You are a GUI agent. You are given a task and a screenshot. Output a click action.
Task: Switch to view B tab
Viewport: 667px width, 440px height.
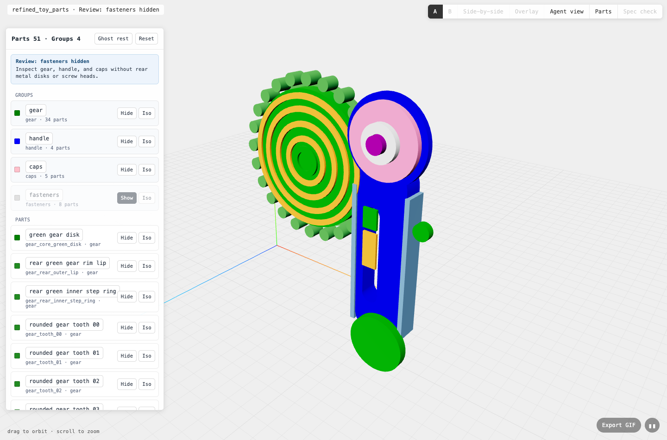point(450,12)
